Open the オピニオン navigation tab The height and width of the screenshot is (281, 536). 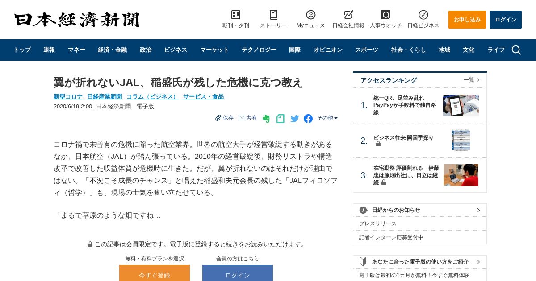click(x=328, y=50)
